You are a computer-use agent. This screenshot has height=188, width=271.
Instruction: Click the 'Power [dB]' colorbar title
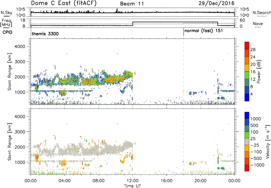tap(259, 72)
